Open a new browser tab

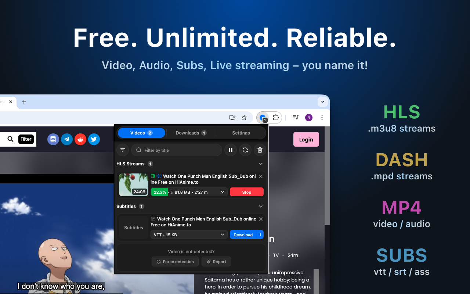point(24,102)
